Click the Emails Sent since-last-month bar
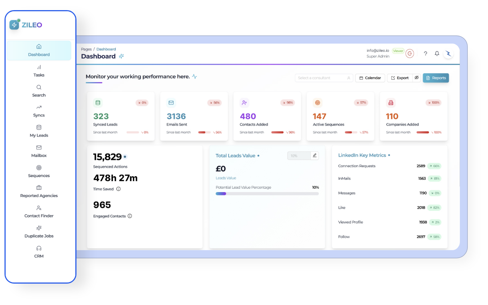Viewport: 488px width, 305px height. pyautogui.click(x=204, y=132)
